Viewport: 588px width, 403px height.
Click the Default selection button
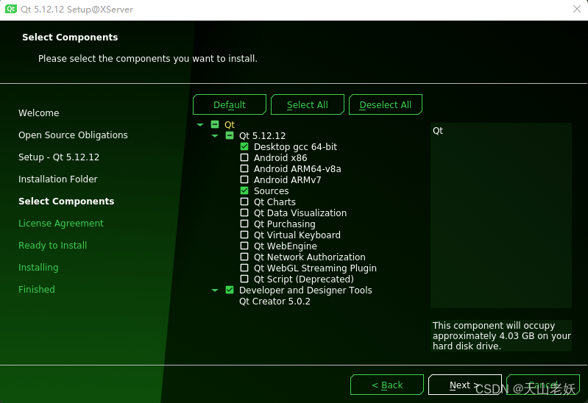point(230,104)
